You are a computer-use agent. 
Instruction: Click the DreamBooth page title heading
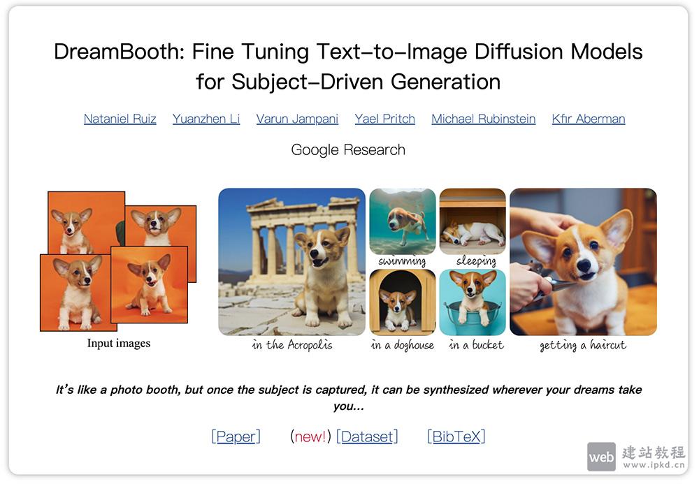click(348, 66)
